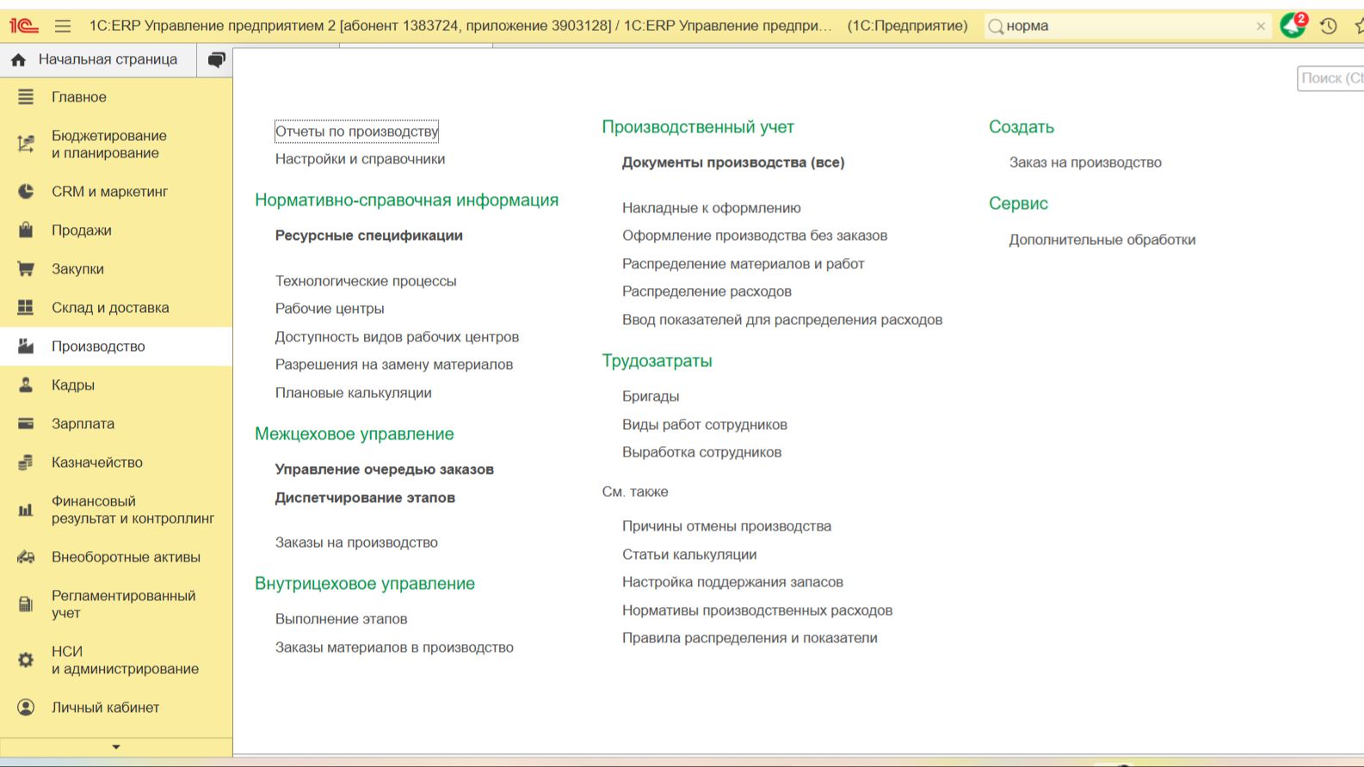Viewport: 1364px width, 767px height.
Task: Click the 1C logo icon
Action: (23, 26)
